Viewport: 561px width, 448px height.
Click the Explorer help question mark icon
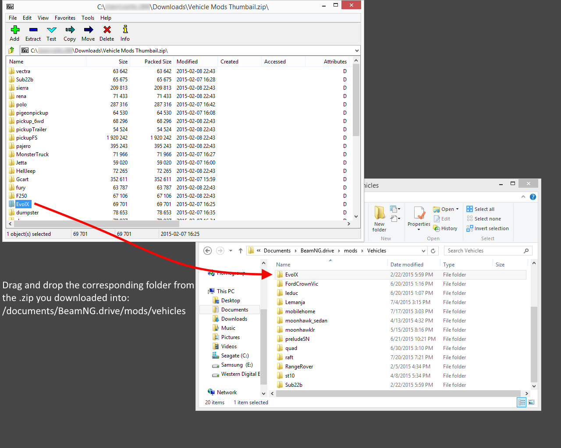coord(533,197)
